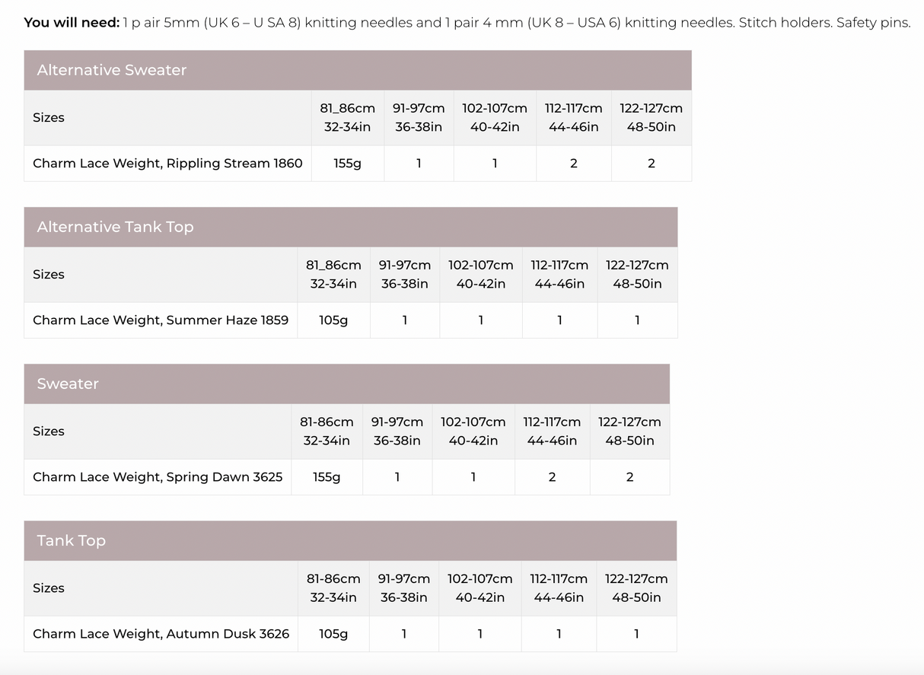This screenshot has height=675, width=924.
Task: Select the Autumn Dusk 3626 yarn row label
Action: (161, 634)
